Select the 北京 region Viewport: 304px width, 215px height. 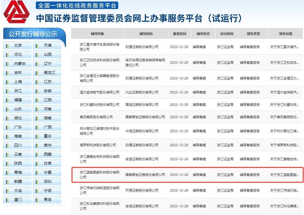tap(17, 45)
